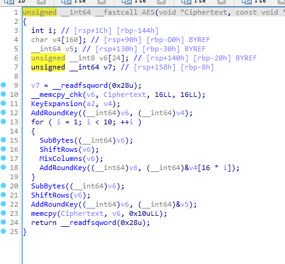Open SubBytes call on line 15
The width and height of the screenshot is (285, 264).
pyautogui.click(x=57, y=140)
